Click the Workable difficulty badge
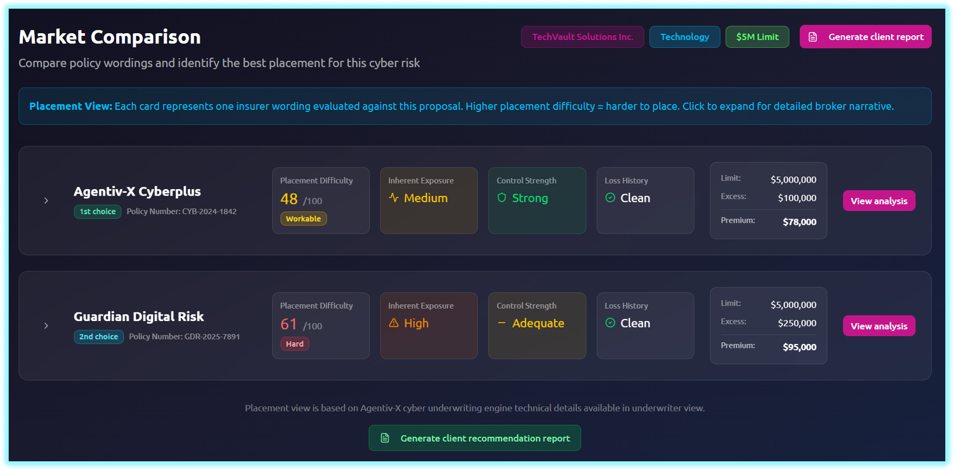 click(303, 218)
